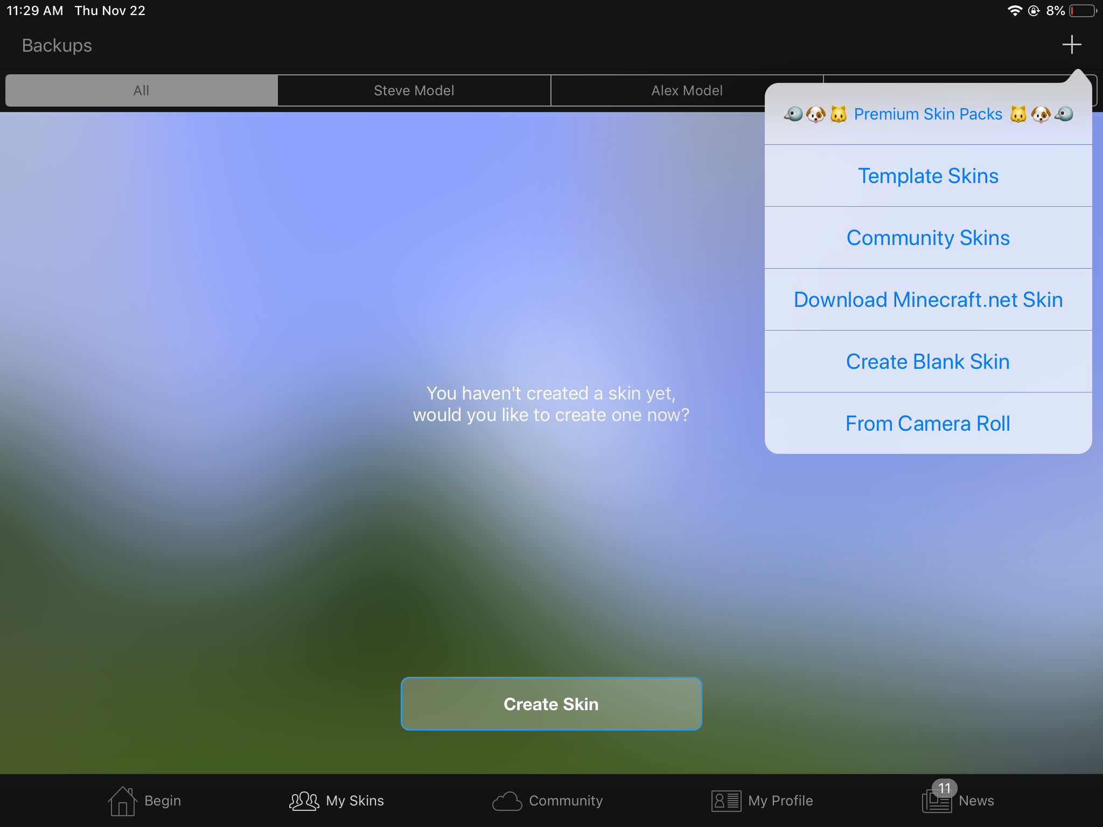Open the Begin house icon
This screenshot has height=827, width=1103.
pyautogui.click(x=122, y=801)
